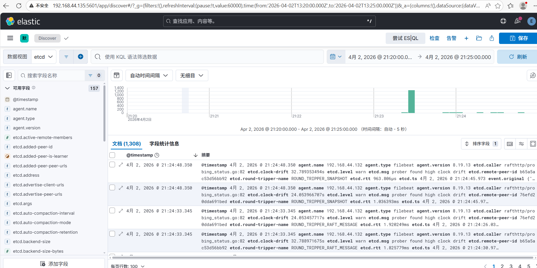Click the tall green histogram bar
This screenshot has width=537, height=268.
(x=411, y=102)
